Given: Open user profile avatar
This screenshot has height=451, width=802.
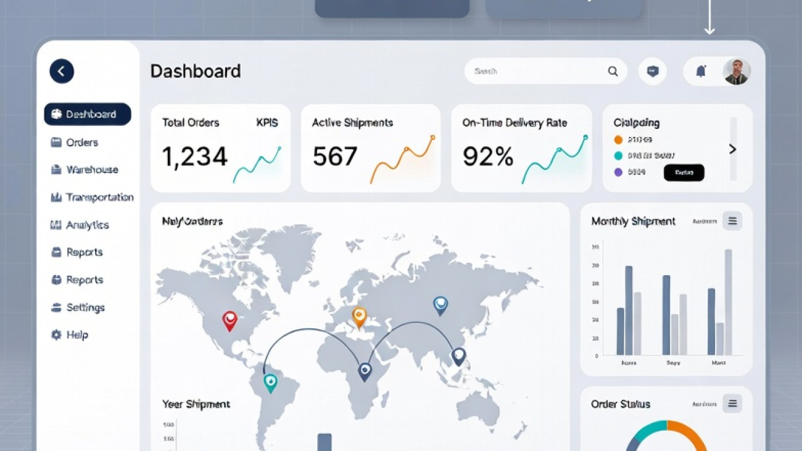Looking at the screenshot, I should (x=736, y=72).
